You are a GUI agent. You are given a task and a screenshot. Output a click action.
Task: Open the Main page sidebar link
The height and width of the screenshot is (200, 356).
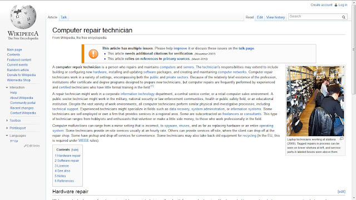tap(14, 49)
